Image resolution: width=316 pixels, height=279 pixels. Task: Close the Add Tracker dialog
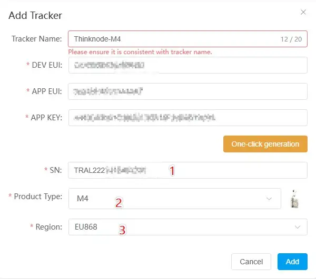pos(303,12)
